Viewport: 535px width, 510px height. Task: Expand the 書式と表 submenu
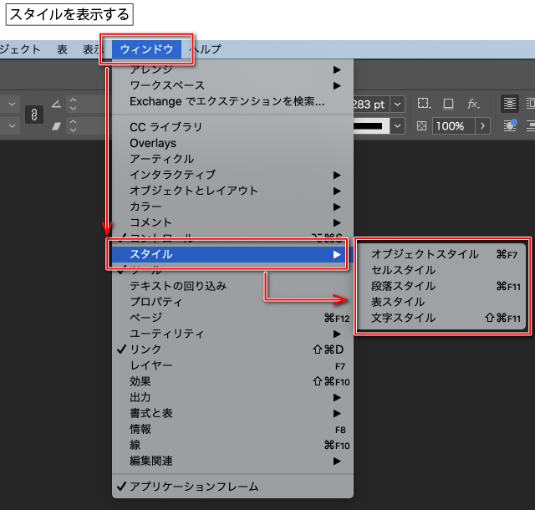click(232, 413)
